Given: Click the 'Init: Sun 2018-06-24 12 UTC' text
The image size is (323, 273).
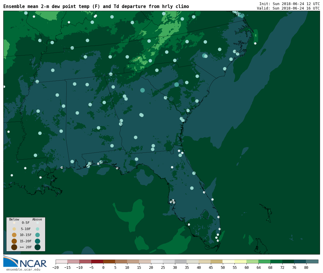Looking at the screenshot, I should (x=290, y=4).
